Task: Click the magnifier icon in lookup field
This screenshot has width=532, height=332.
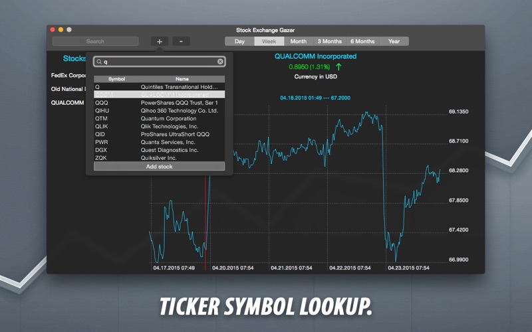Action: 99,62
